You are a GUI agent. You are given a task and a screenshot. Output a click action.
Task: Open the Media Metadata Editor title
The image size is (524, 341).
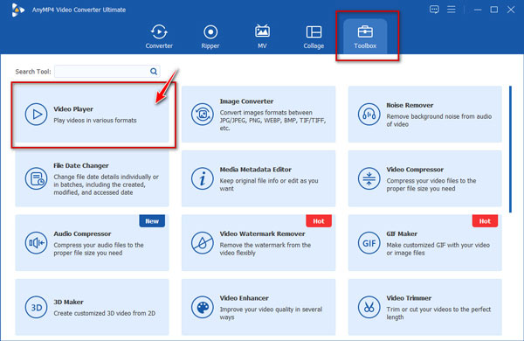click(255, 170)
